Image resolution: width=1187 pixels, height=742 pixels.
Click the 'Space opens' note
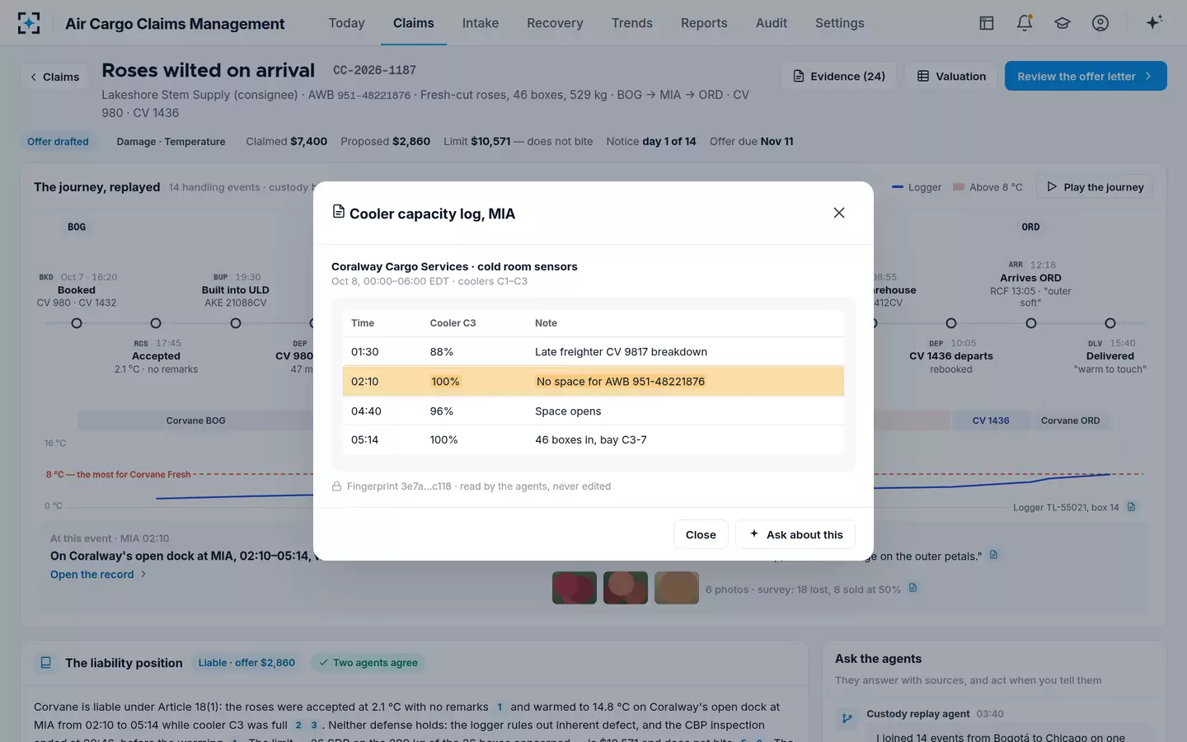568,411
